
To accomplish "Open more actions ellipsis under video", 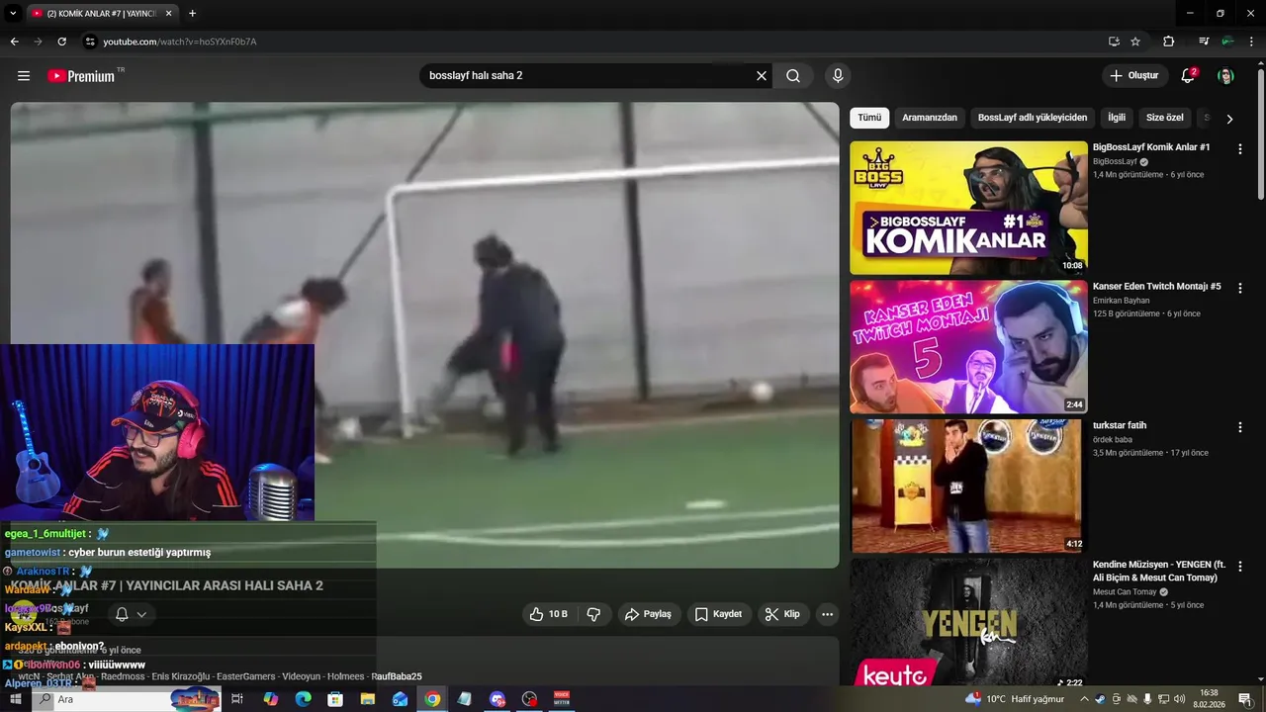I will point(827,614).
